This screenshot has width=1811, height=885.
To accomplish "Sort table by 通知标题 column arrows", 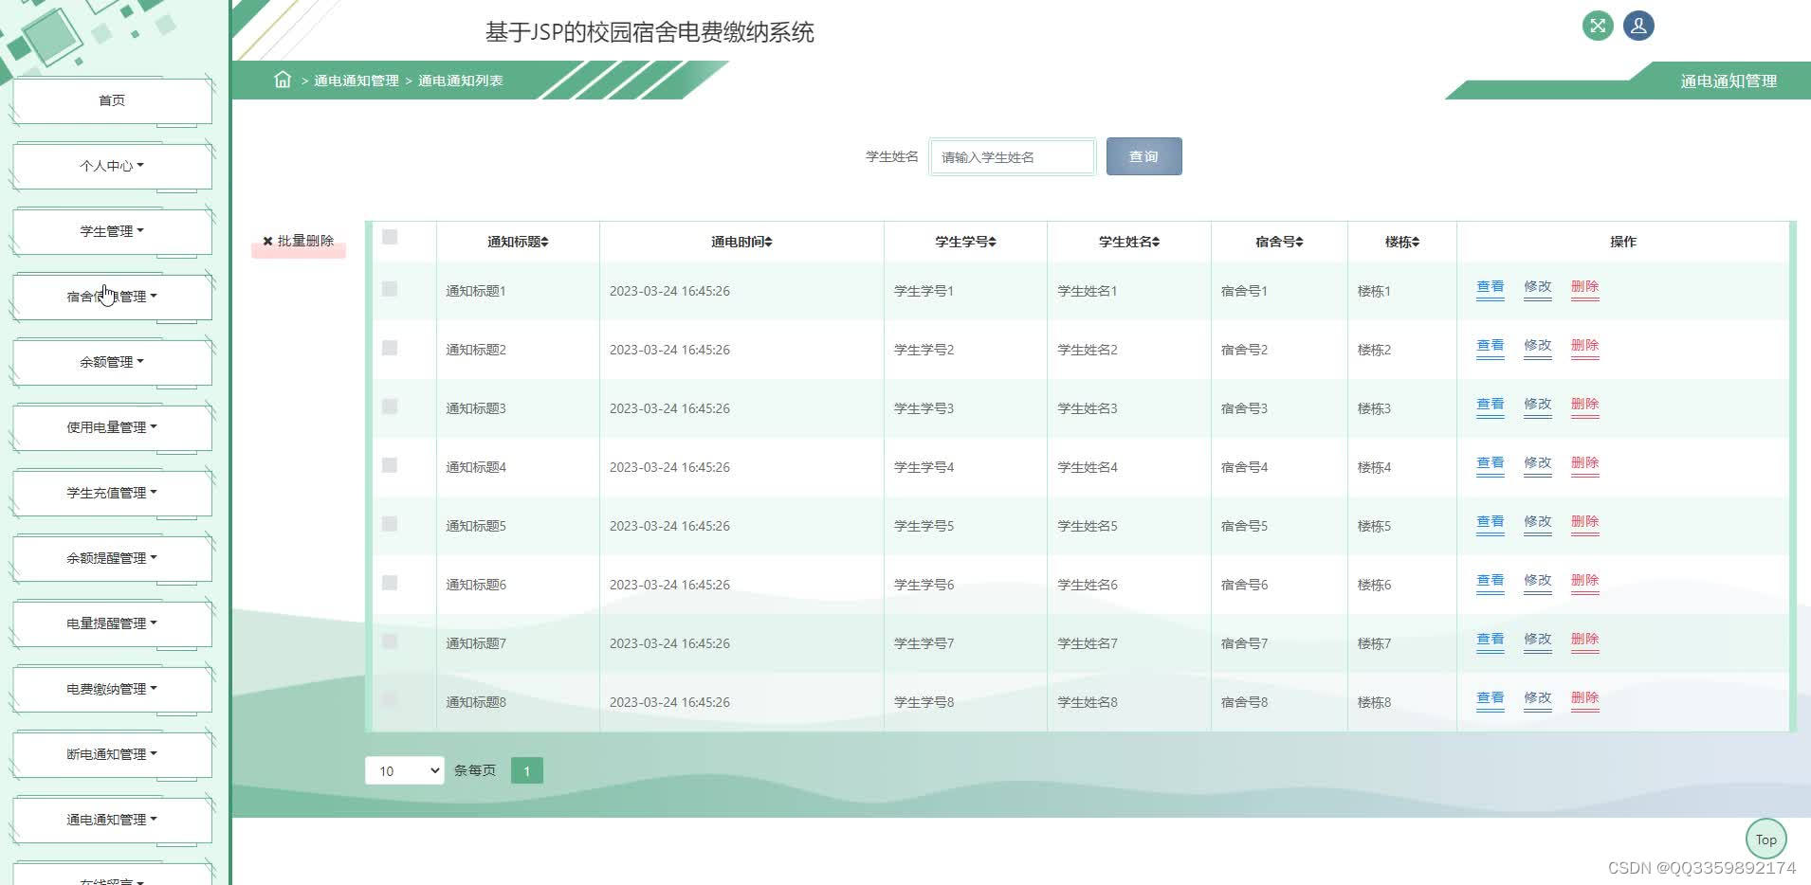I will 545,242.
